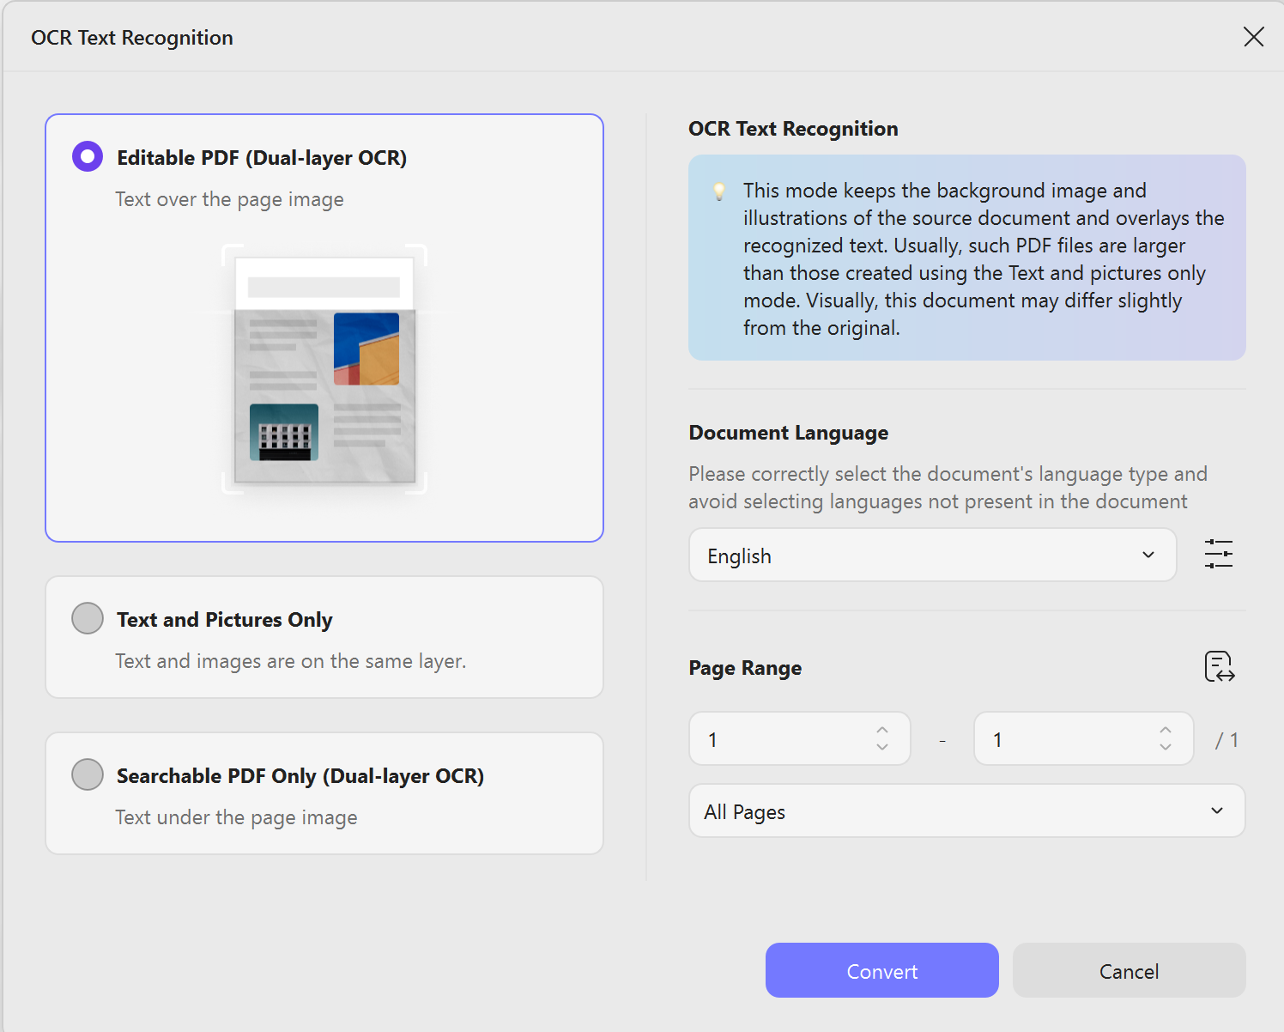Open the English document language dropdown

(933, 555)
